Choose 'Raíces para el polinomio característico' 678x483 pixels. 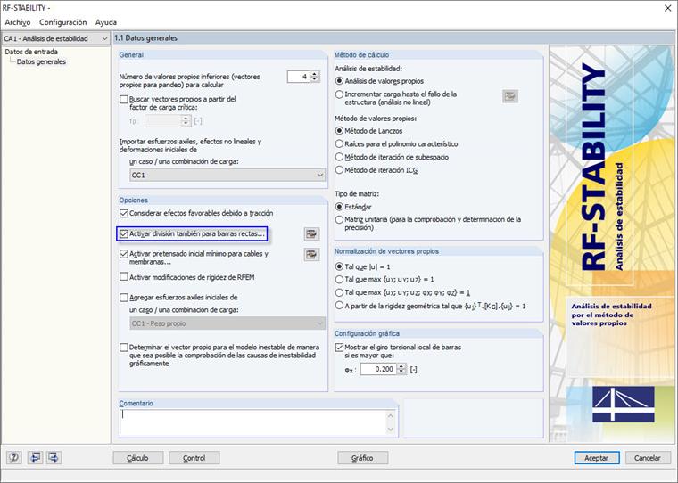[339, 143]
